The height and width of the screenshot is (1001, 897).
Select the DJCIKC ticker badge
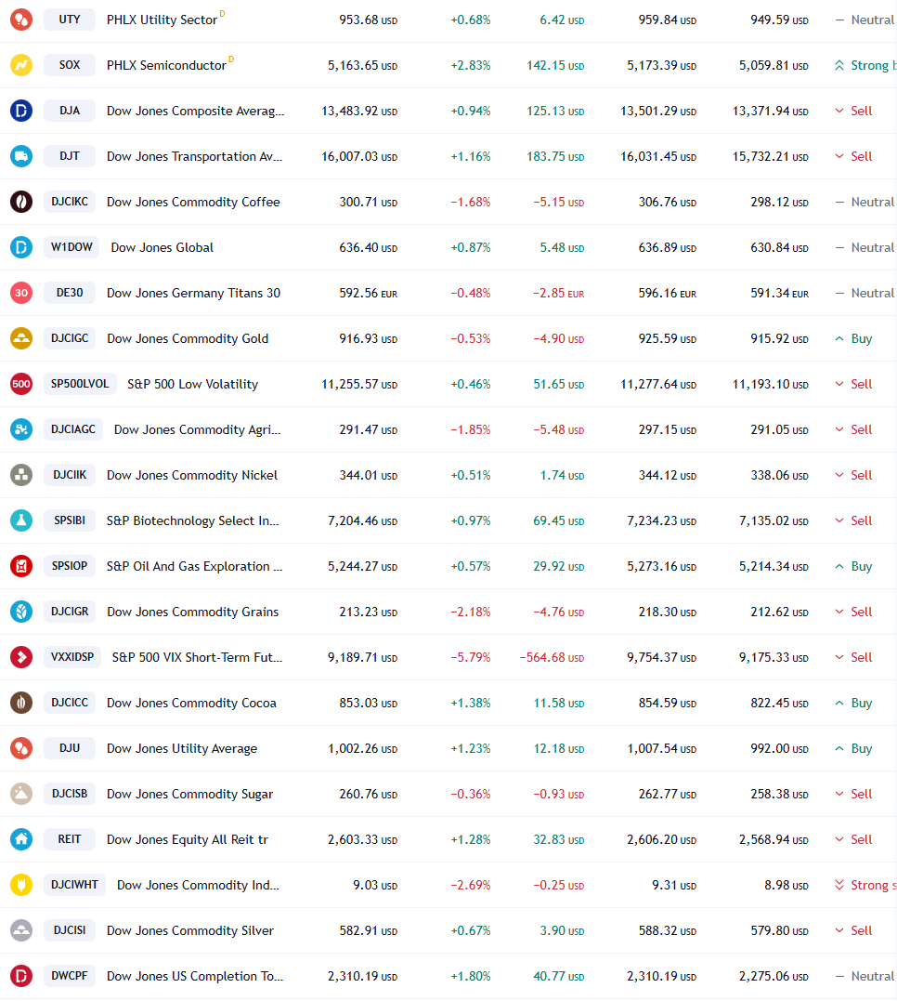coord(70,201)
